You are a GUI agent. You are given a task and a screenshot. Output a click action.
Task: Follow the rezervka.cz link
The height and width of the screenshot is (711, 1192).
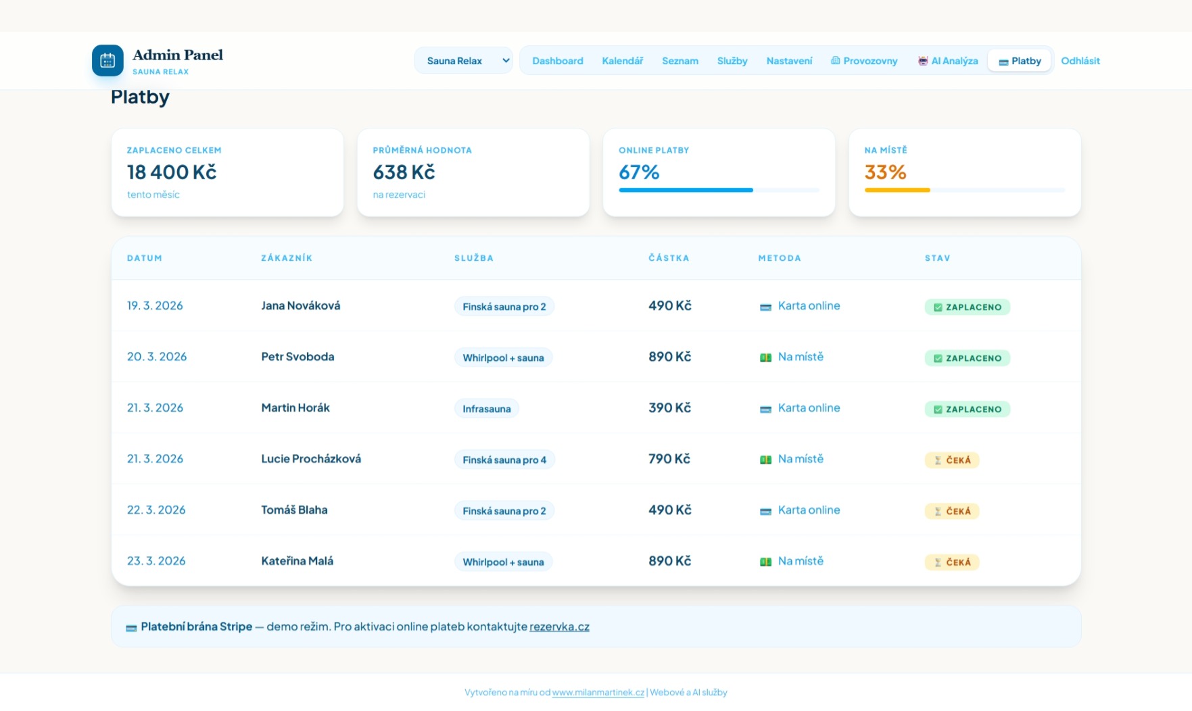point(559,627)
